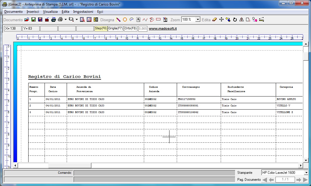Viewport: 311px width, 186px height.
Task: Open the www.madosoft.it link
Action: point(163,28)
